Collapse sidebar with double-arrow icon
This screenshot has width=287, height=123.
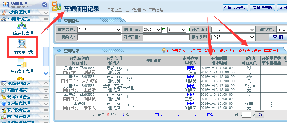click(x=44, y=5)
